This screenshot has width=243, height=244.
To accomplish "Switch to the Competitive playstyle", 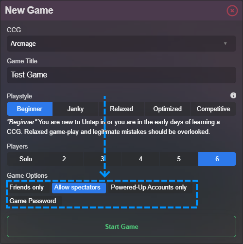I will point(213,109).
